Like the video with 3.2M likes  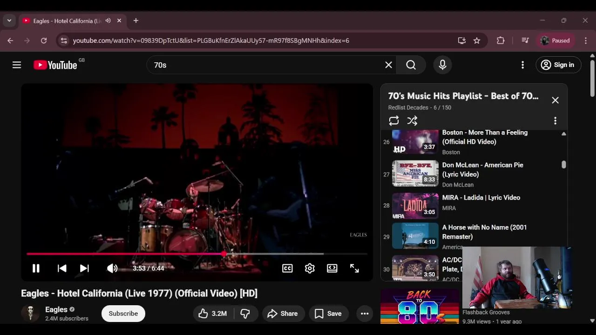tap(213, 314)
